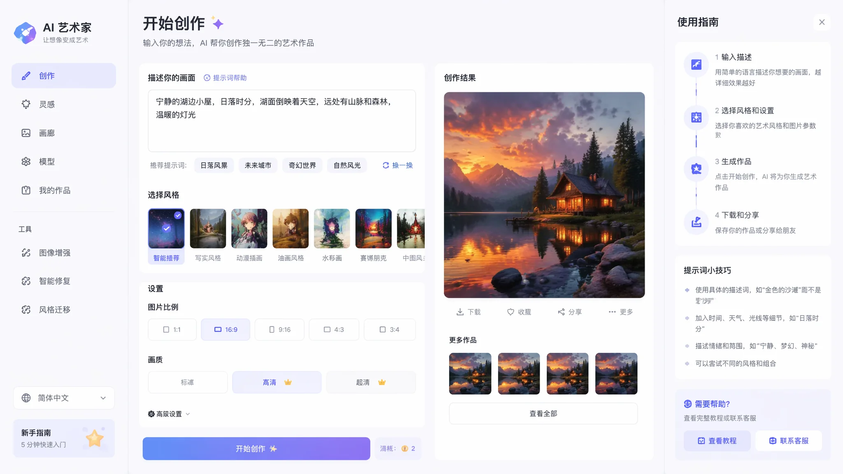Open the 图像增强 tool
Viewport: 843px width, 474px height.
[x=64, y=253]
